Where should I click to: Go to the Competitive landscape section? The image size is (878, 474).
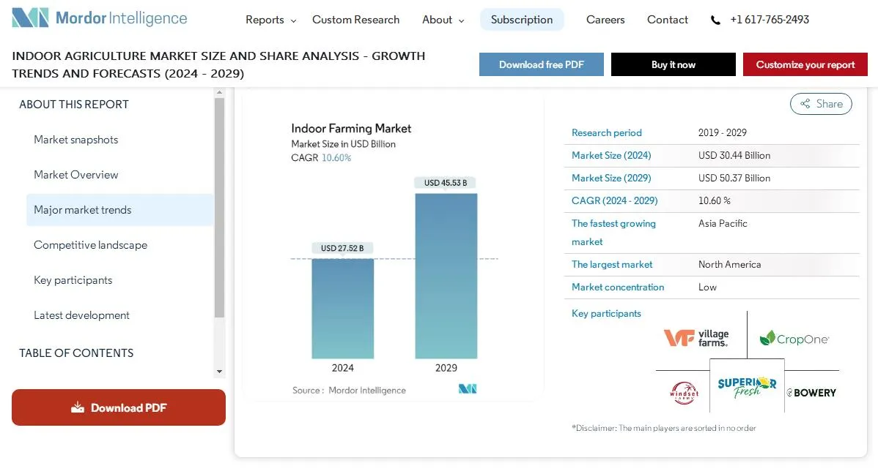coord(90,245)
